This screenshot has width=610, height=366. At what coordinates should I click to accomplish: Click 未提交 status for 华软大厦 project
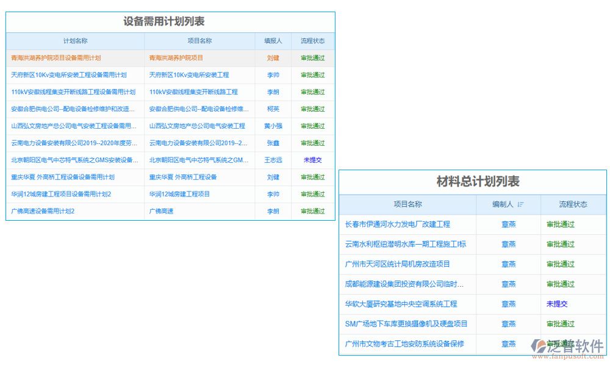(x=557, y=304)
